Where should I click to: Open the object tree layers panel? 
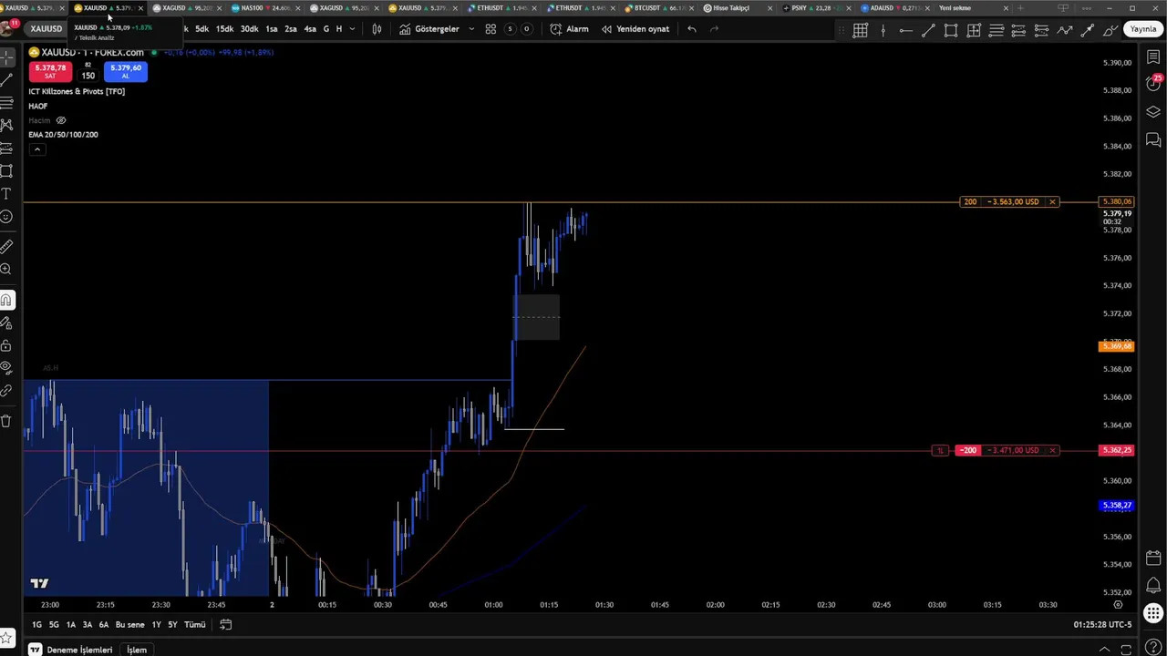(1153, 112)
